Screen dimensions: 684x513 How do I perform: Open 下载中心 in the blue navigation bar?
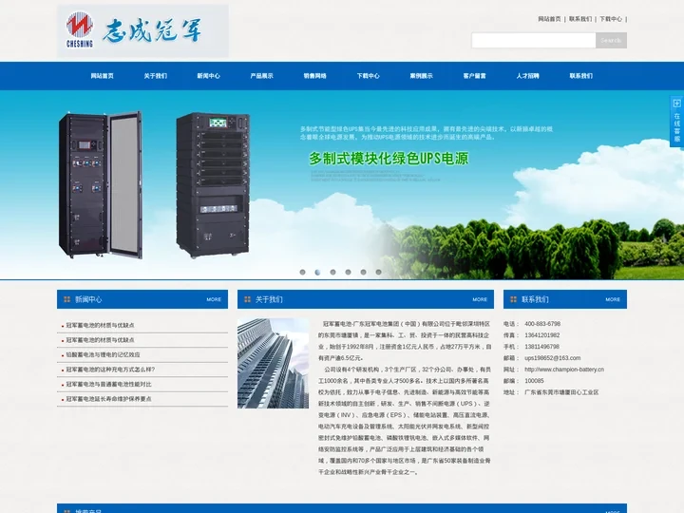(369, 76)
